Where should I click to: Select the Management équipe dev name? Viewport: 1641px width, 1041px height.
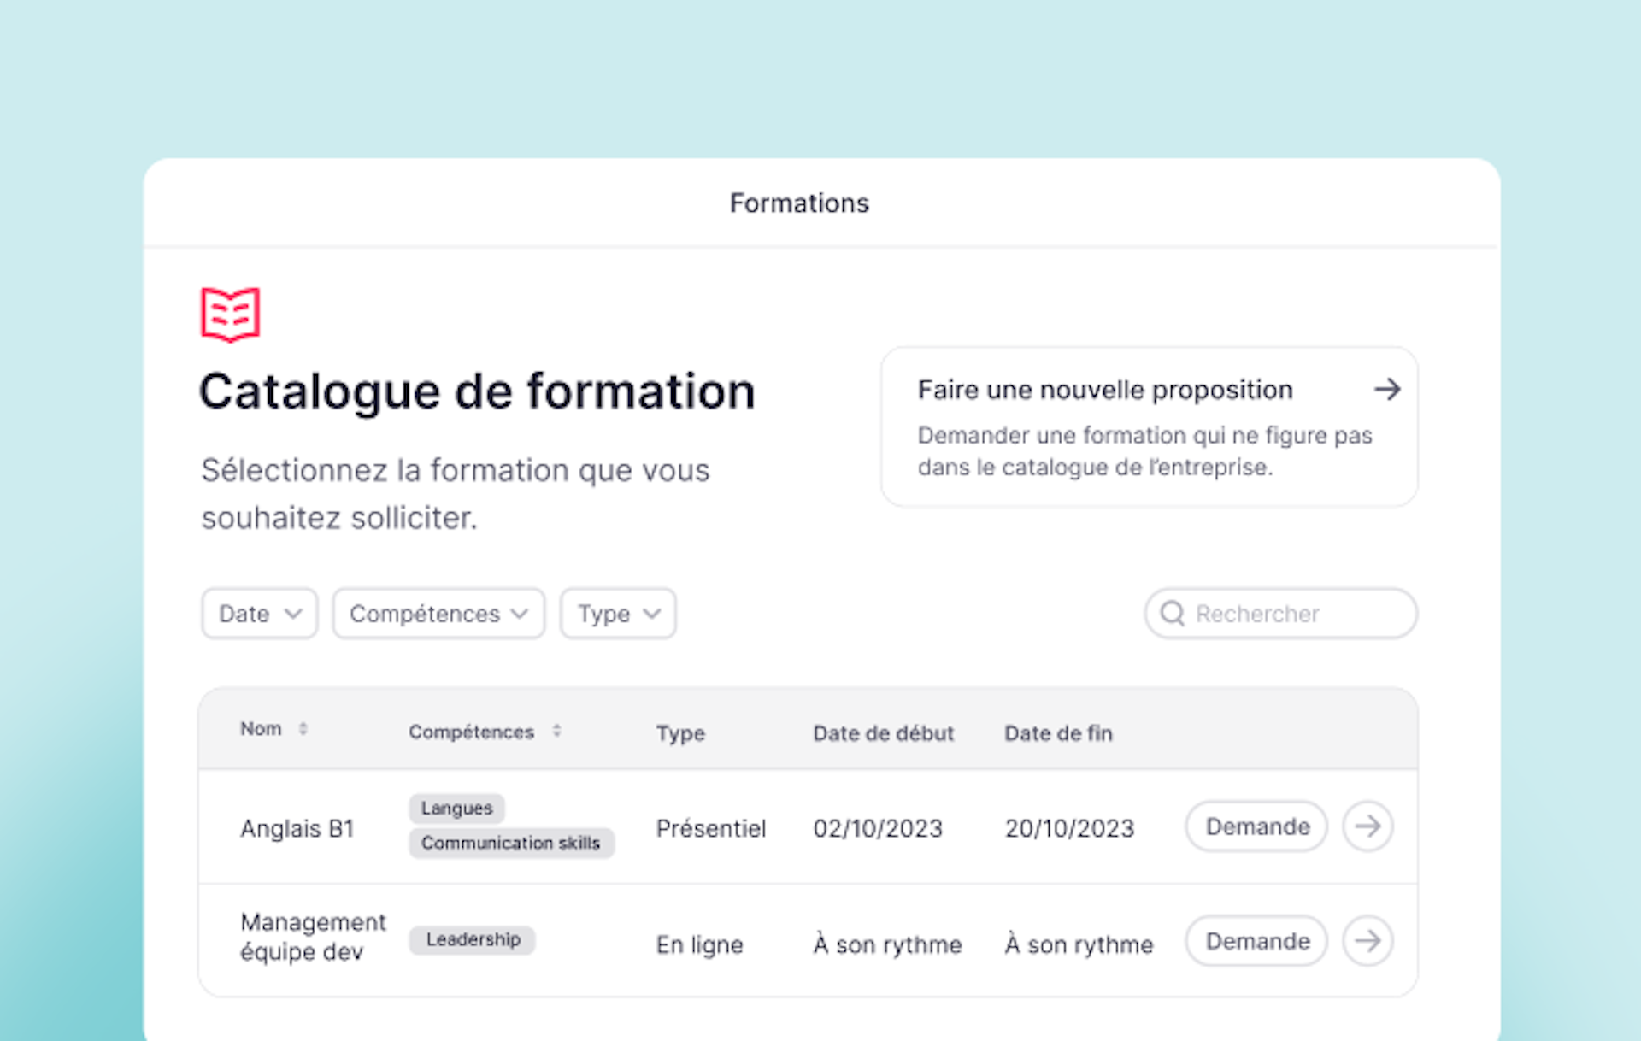pyautogui.click(x=313, y=937)
